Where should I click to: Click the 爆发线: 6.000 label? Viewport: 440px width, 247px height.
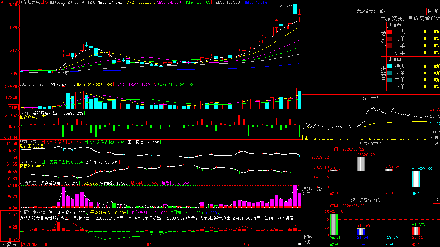click(176, 183)
